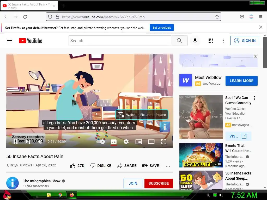267x200 pixels.
Task: Open the teacher ad thumbnail
Action: click(201, 117)
